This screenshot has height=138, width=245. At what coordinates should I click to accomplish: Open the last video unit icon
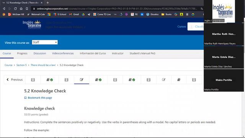tap(194, 80)
